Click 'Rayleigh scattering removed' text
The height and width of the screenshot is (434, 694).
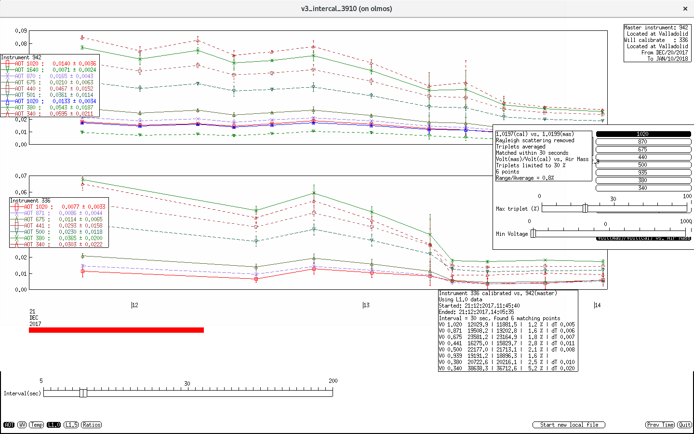tap(535, 140)
